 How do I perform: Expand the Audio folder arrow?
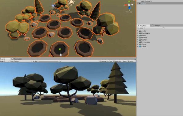click(x=138, y=31)
